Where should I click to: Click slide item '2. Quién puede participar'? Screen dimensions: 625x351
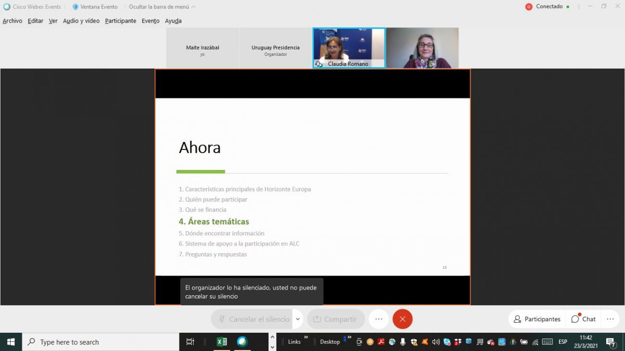[213, 199]
